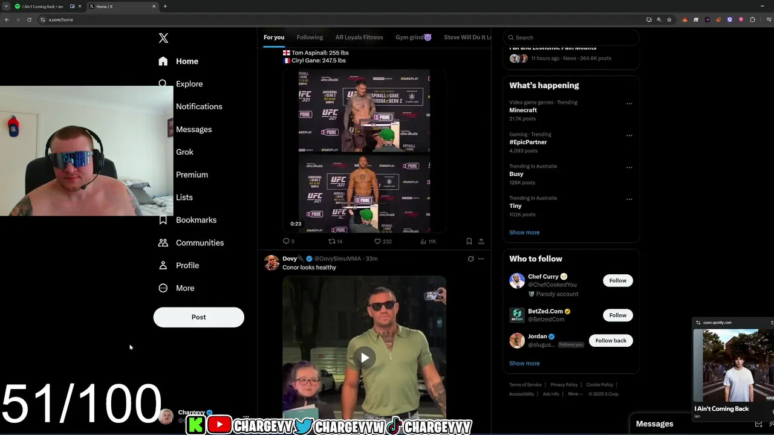Image resolution: width=774 pixels, height=435 pixels.
Task: Open Dovy's profile avatar
Action: click(272, 263)
